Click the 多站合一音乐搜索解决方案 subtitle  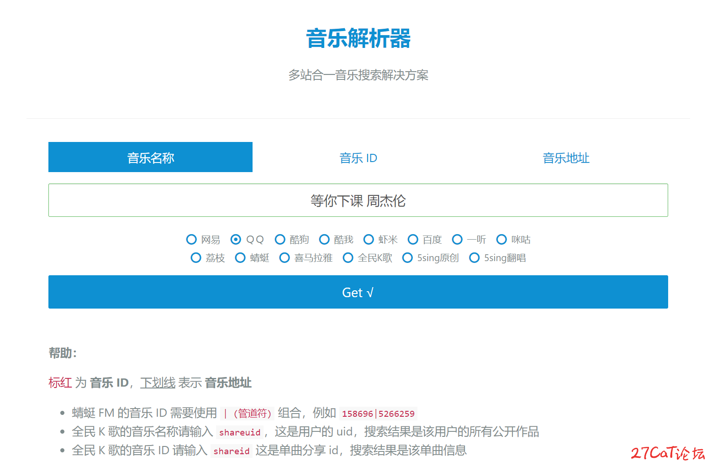coord(358,75)
